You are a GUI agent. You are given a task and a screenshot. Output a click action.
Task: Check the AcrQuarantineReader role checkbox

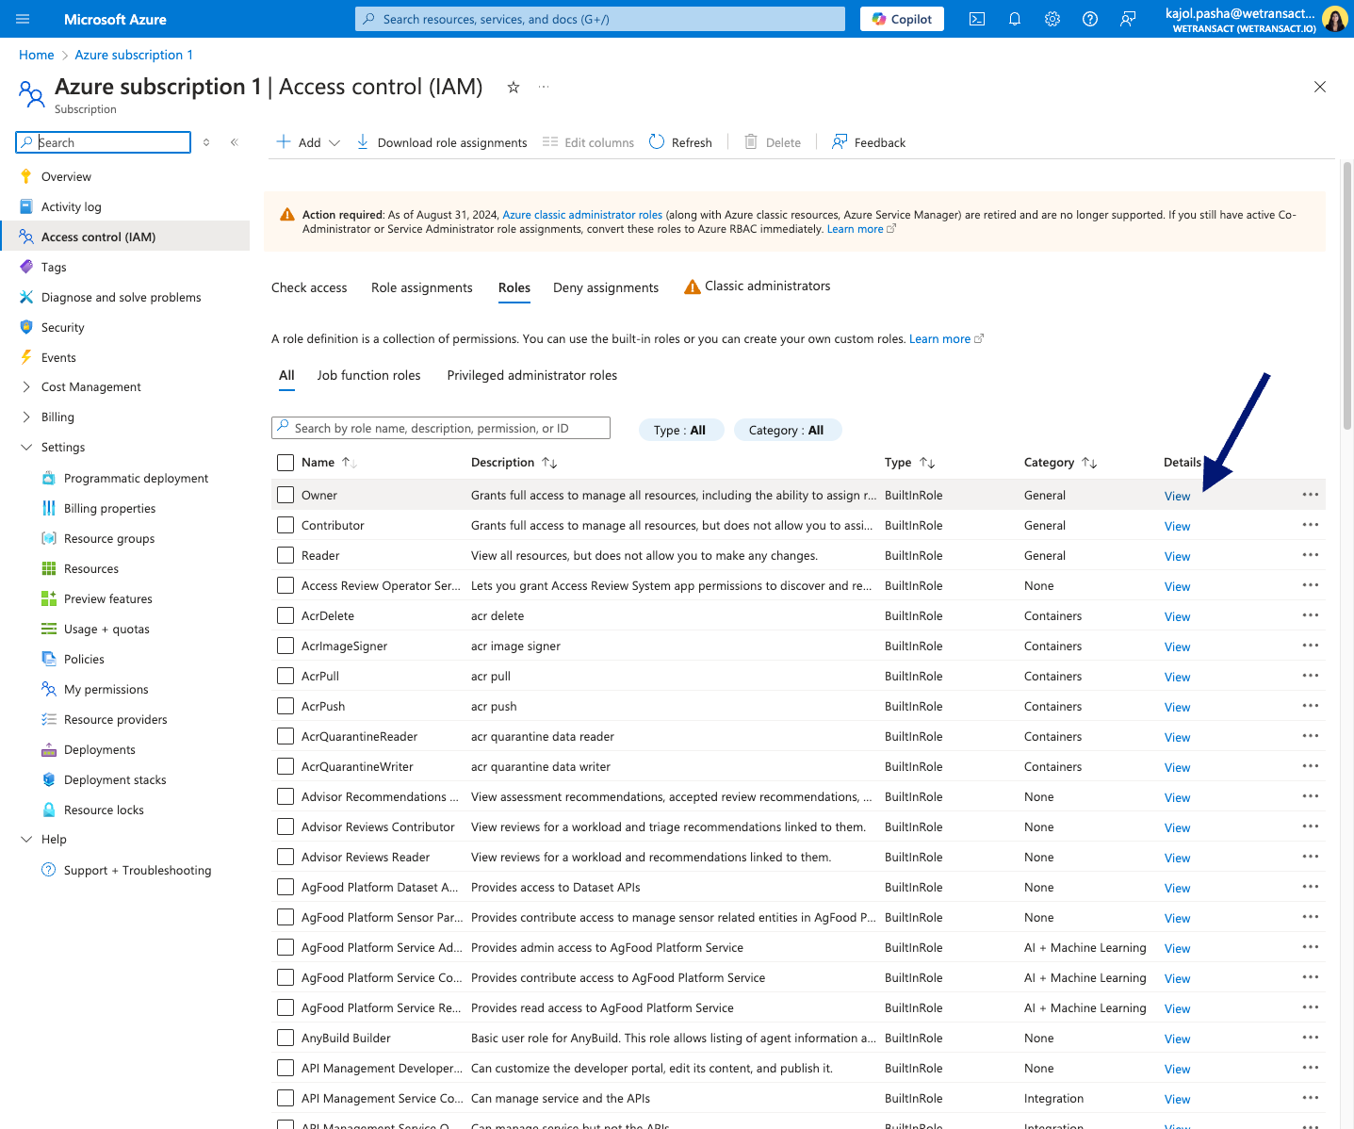coord(285,736)
